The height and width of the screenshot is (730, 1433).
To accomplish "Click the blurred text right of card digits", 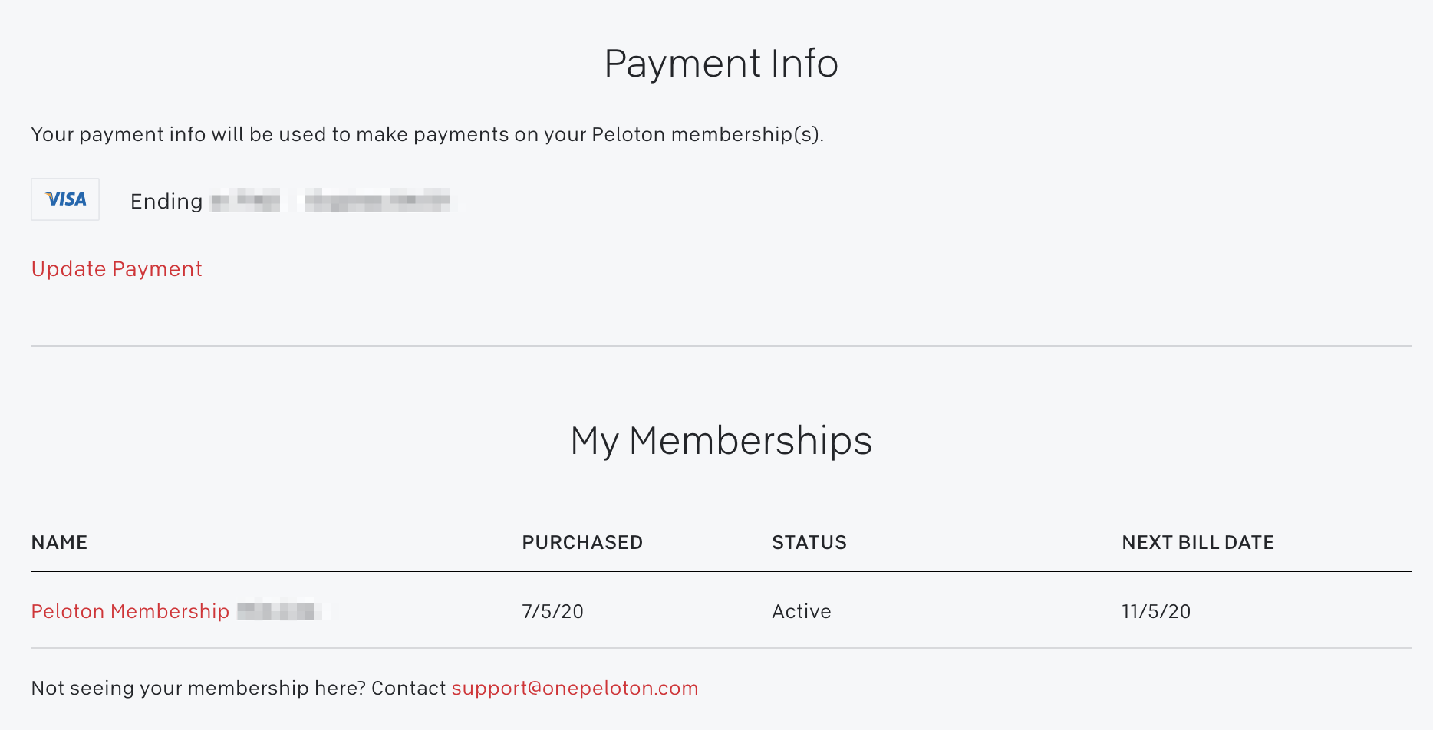I will click(x=377, y=202).
